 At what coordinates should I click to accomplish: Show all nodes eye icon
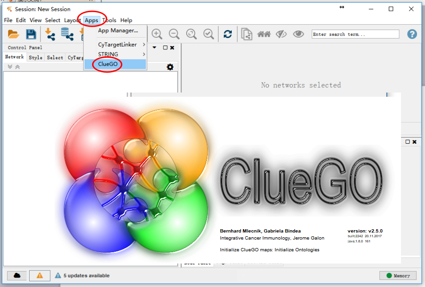[299, 34]
